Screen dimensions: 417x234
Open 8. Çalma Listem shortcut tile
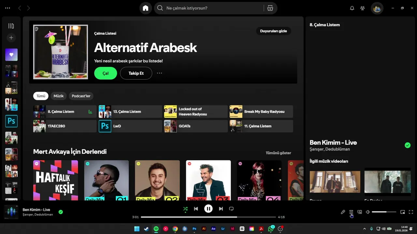pyautogui.click(x=65, y=111)
